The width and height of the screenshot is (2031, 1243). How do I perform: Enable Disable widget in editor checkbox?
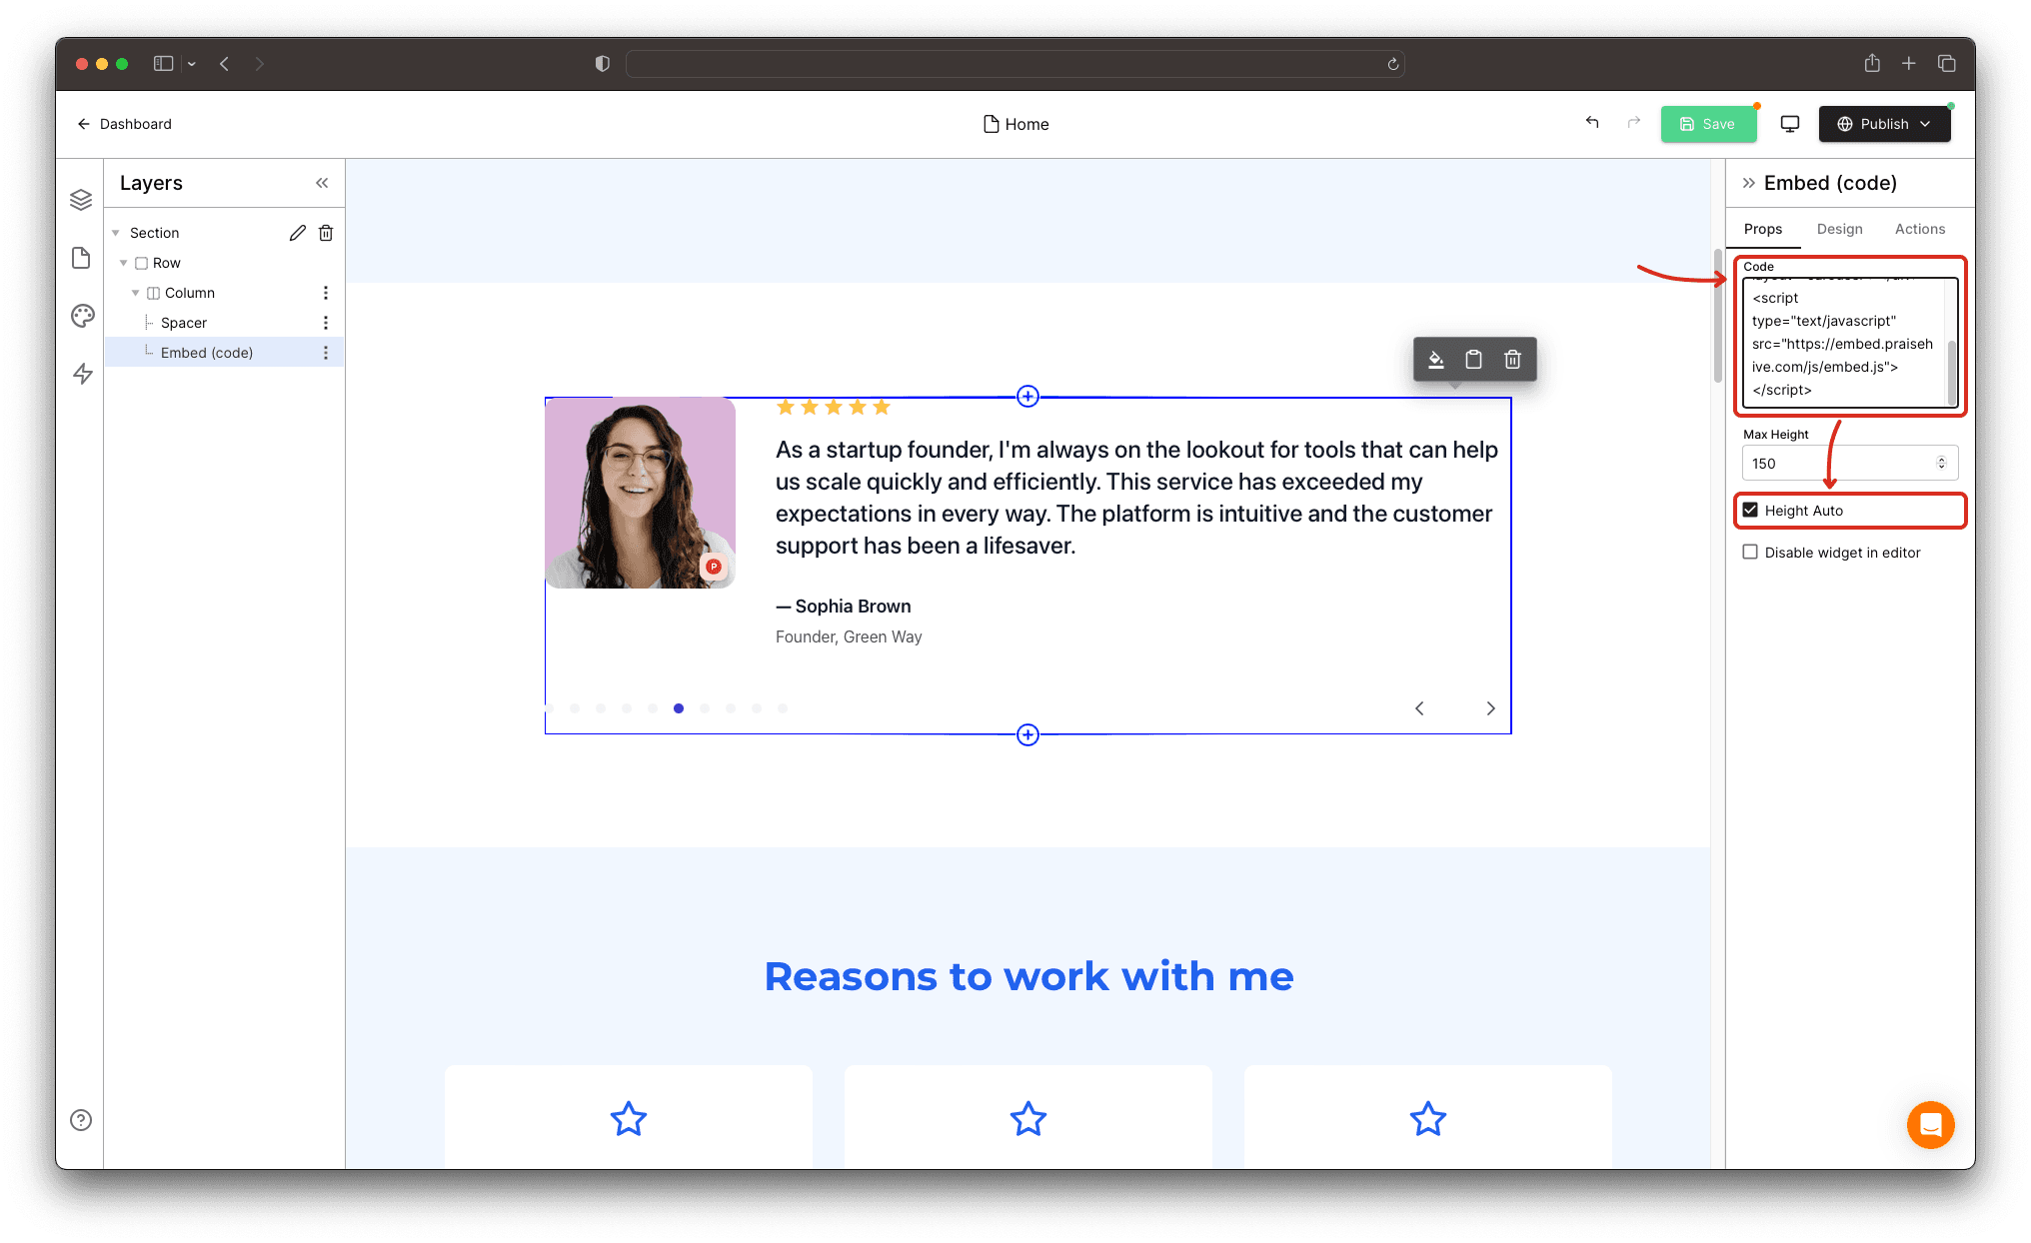click(x=1750, y=553)
